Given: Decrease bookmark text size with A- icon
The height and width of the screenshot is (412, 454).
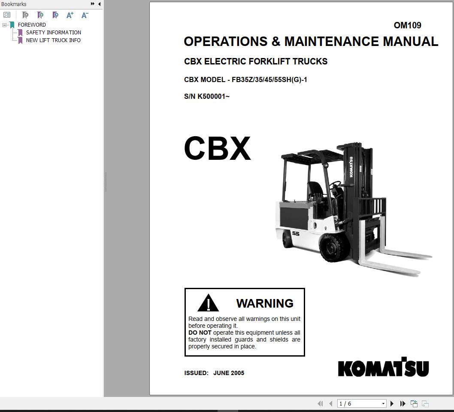Looking at the screenshot, I should (85, 15).
